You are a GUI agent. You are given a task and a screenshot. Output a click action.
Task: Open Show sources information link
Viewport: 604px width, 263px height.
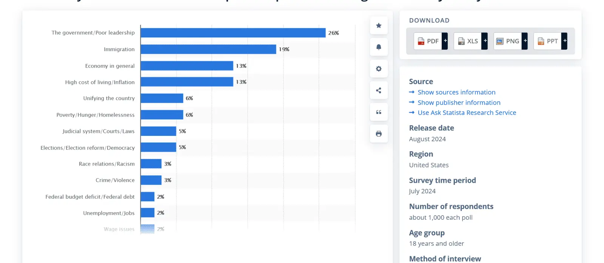(456, 92)
